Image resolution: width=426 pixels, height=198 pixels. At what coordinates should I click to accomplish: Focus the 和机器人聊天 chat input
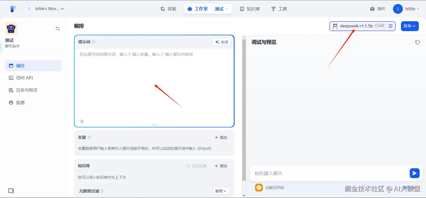(330, 173)
